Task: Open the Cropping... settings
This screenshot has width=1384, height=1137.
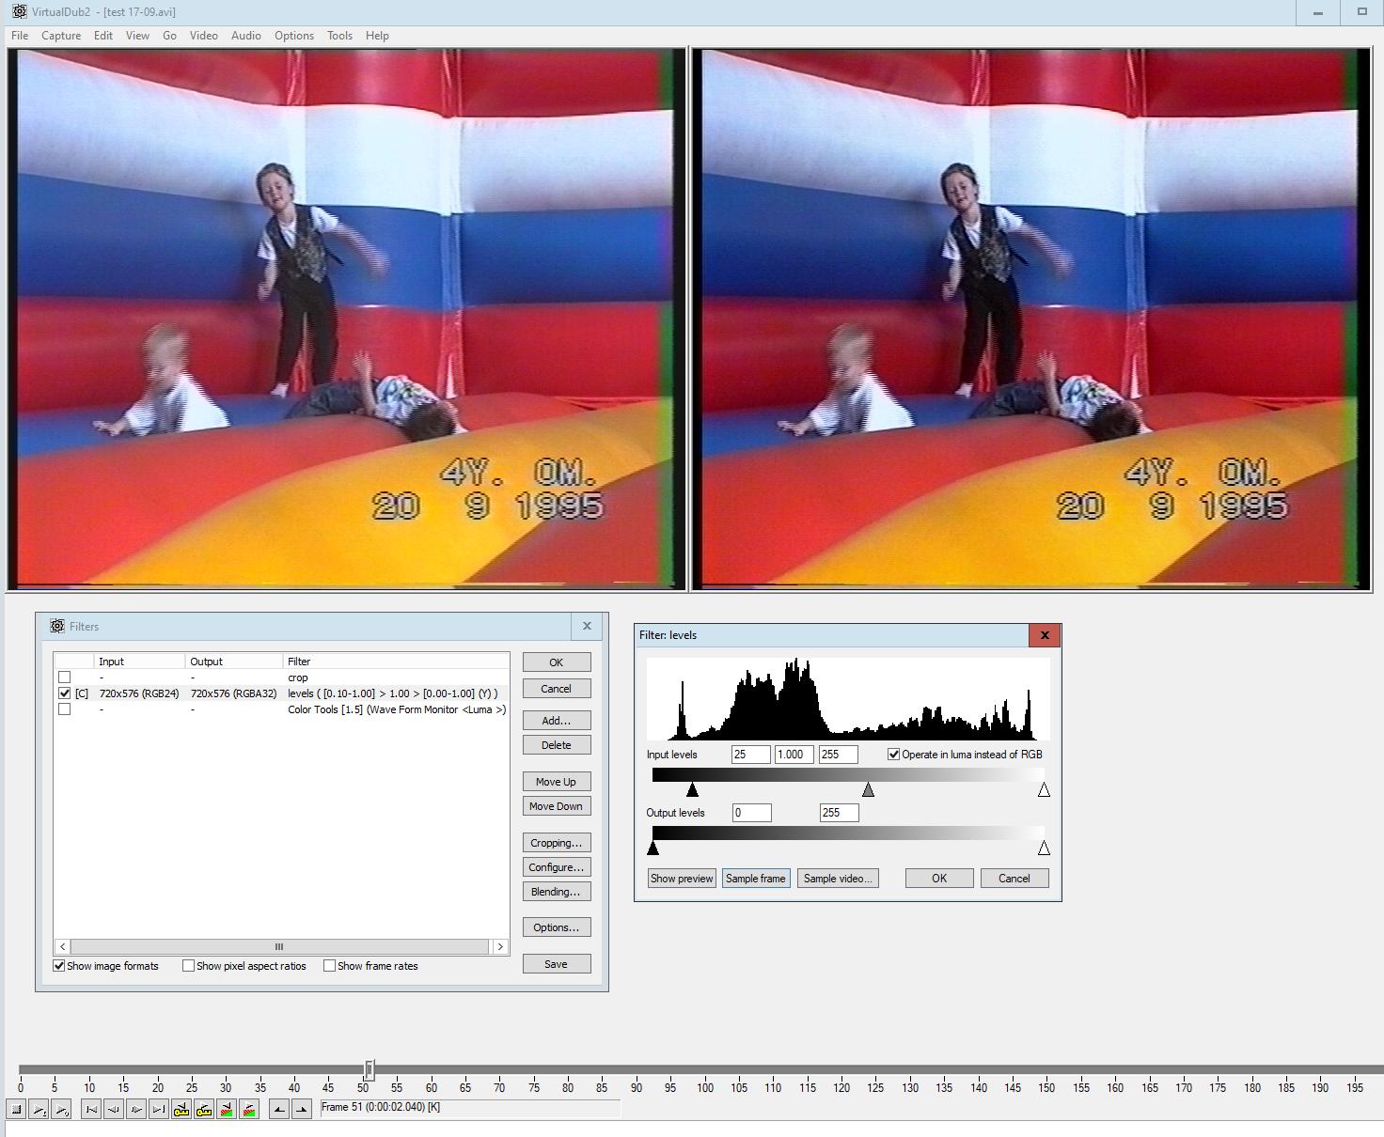Action: pyautogui.click(x=557, y=843)
